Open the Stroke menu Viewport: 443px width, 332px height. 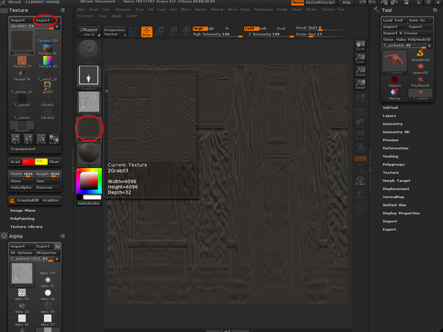coord(311,9)
